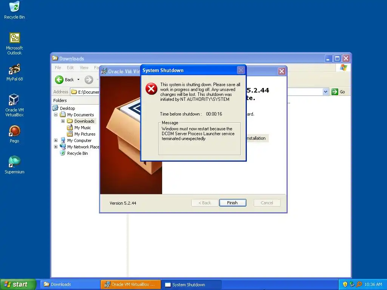Minimize the Downloads window
387x290 pixels.
pos(328,59)
